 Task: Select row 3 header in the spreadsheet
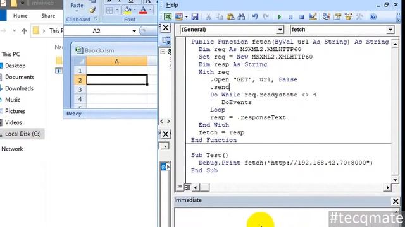tap(80, 90)
